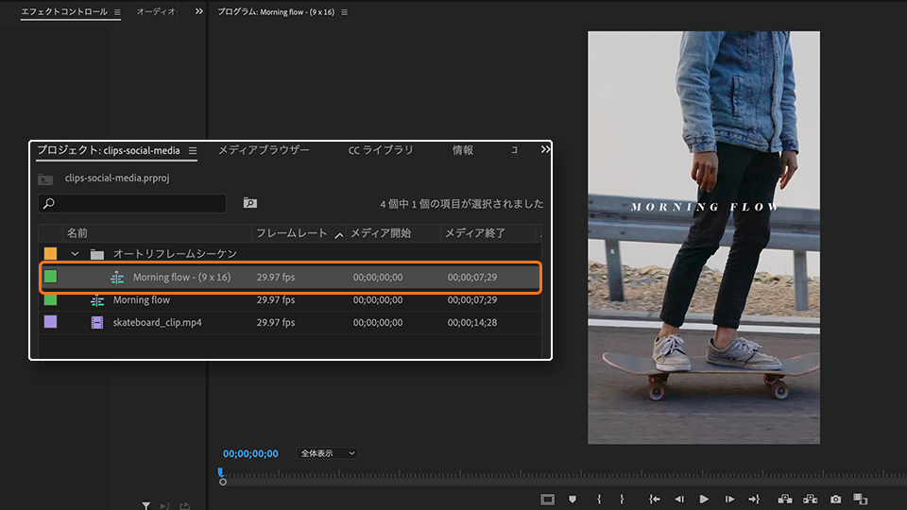Viewport: 907px width, 510px height.
Task: Click the Comparison View icon
Action: (x=860, y=499)
